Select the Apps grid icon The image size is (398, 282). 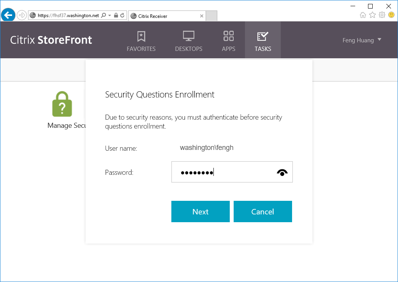pyautogui.click(x=229, y=36)
